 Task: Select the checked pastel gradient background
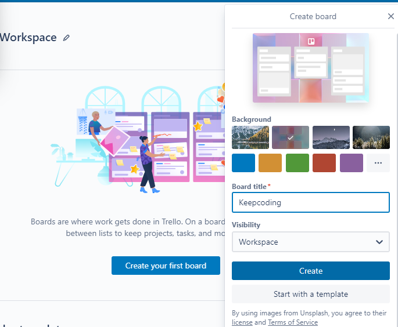291,137
